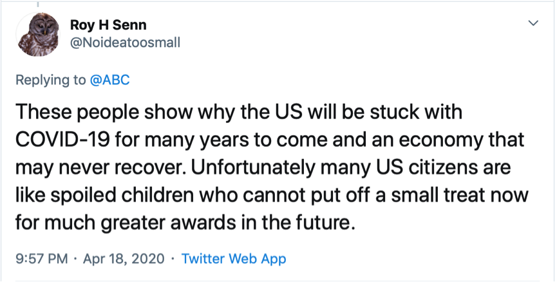Screen dimensions: 557x282
Task: Open the tweet options chevron menu
Action: tap(533, 23)
